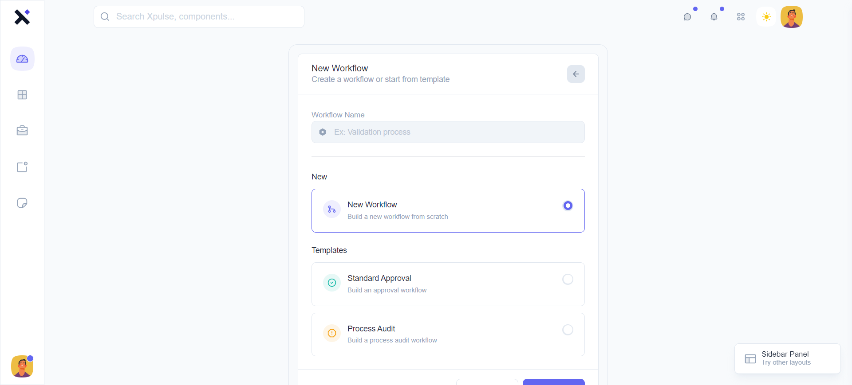This screenshot has height=385, width=852.
Task: Open the dashboard gauge icon in sidebar
Action: tap(22, 59)
